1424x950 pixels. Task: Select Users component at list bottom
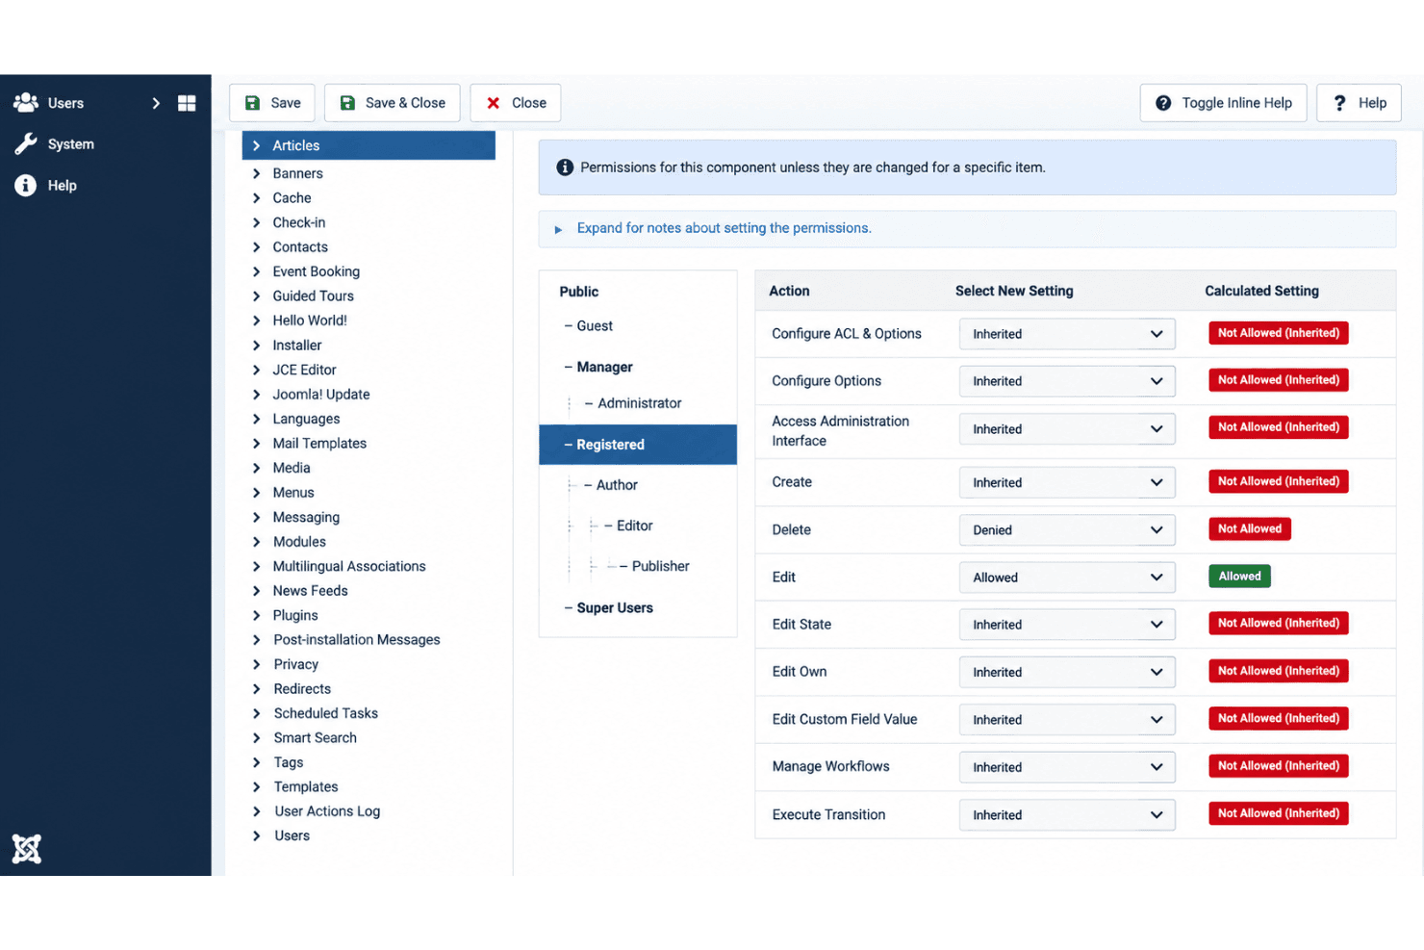(292, 835)
